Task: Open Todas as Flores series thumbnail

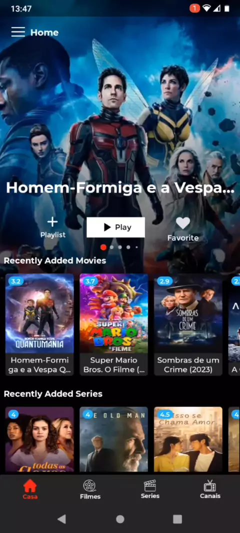Action: tap(39, 439)
